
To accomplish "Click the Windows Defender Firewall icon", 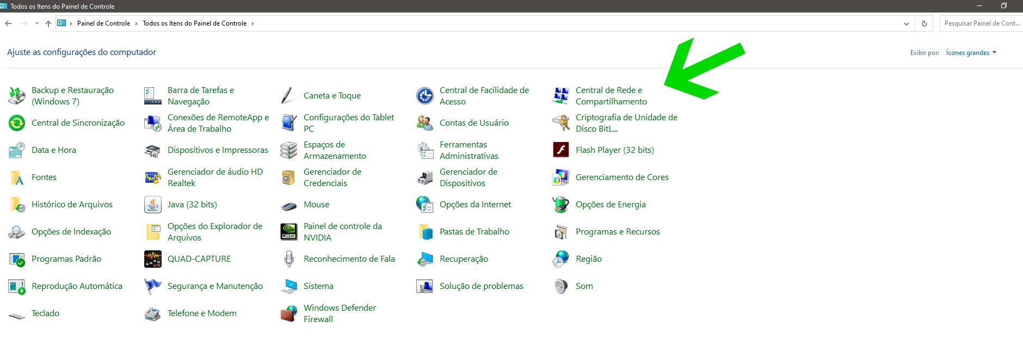I will click(x=288, y=313).
